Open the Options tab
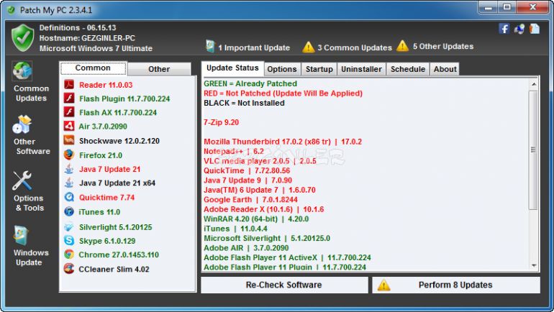This screenshot has height=312, width=554. pos(282,69)
